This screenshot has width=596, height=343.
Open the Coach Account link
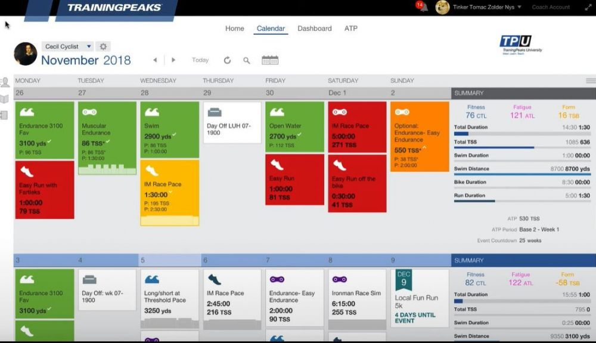(551, 7)
